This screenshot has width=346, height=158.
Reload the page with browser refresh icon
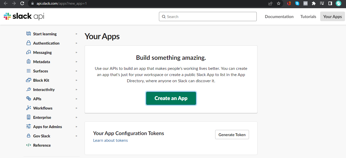coord(22,3)
